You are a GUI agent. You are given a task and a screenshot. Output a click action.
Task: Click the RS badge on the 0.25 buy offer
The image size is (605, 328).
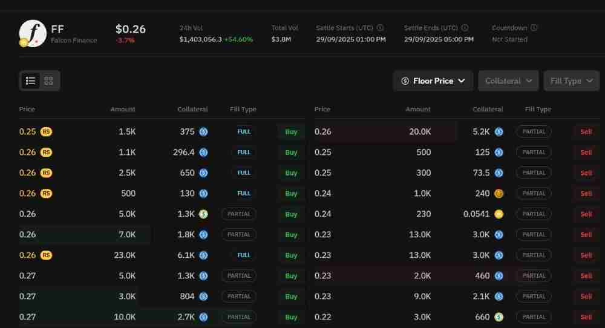[x=46, y=132]
